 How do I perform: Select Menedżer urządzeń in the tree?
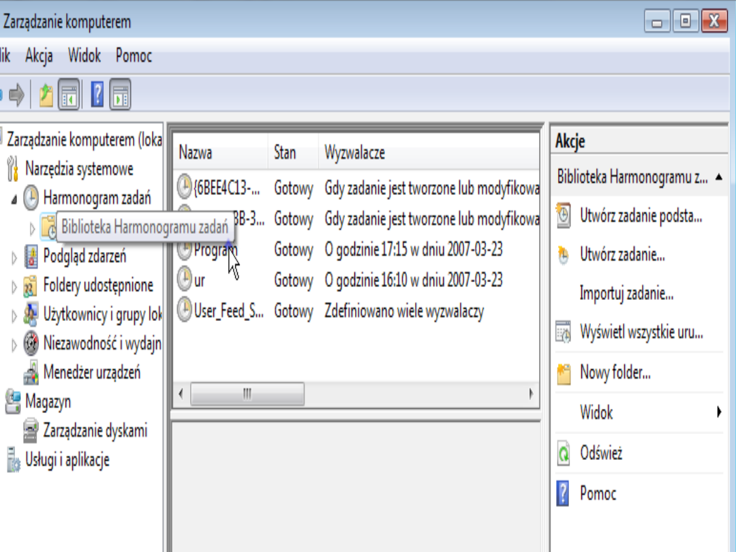point(91,372)
